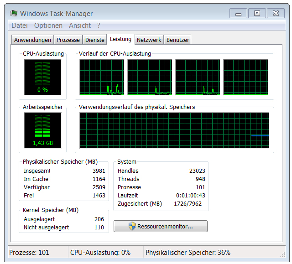292x264 pixels.
Task: Click status bar text 'CPU-Auslastung: 0%'
Action: coord(100,253)
